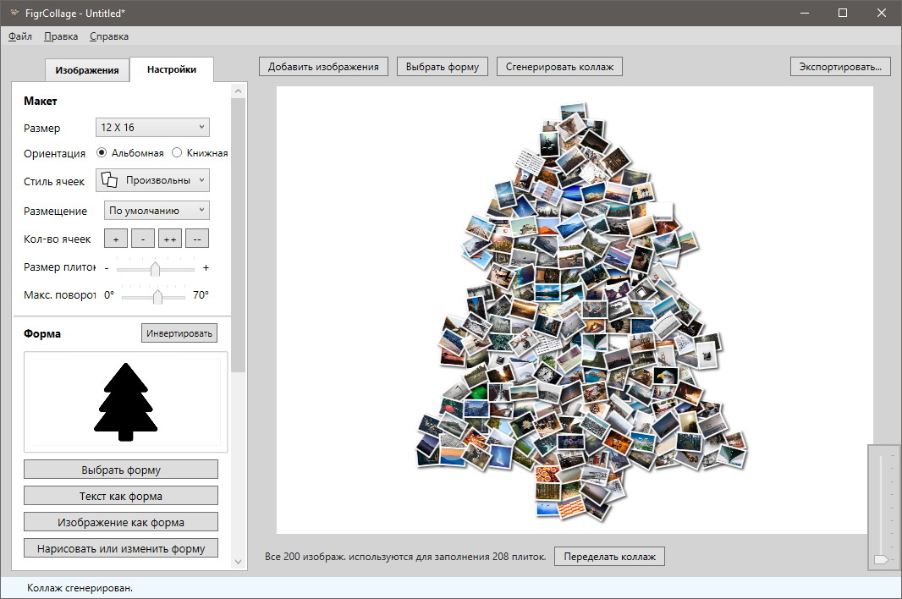902x599 pixels.
Task: Click the single minus cell count button
Action: click(x=143, y=239)
